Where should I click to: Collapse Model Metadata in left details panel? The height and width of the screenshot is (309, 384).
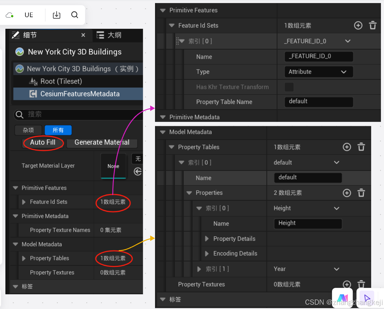coord(16,244)
